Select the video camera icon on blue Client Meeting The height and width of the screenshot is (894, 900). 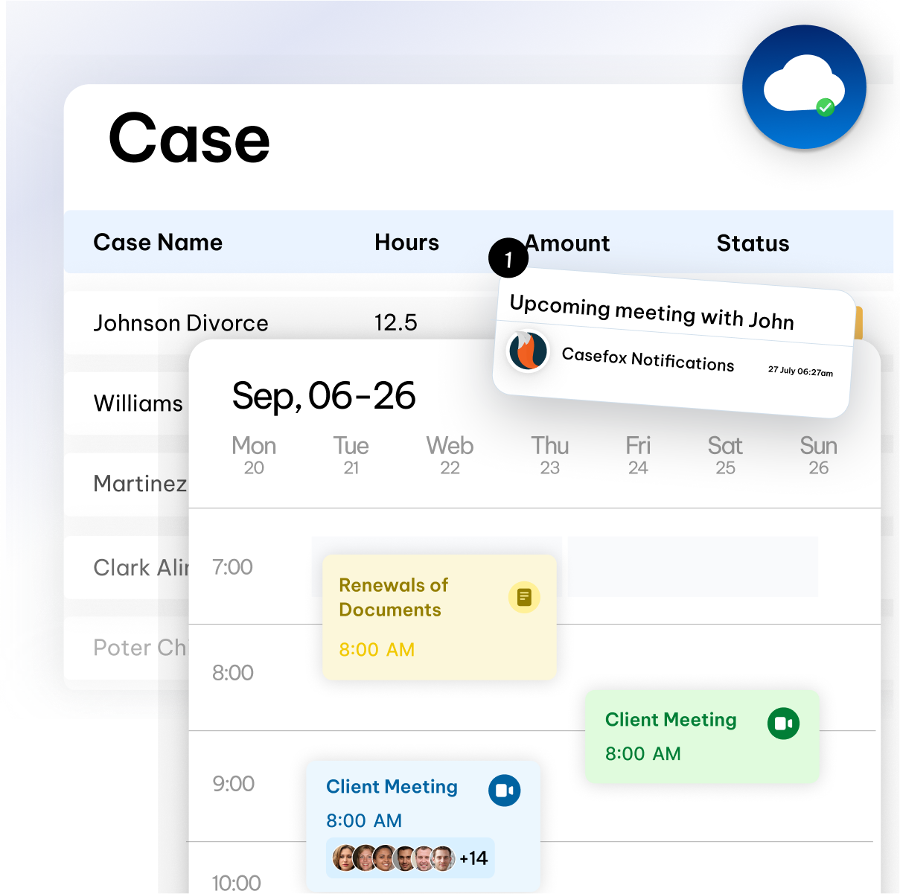[x=504, y=791]
